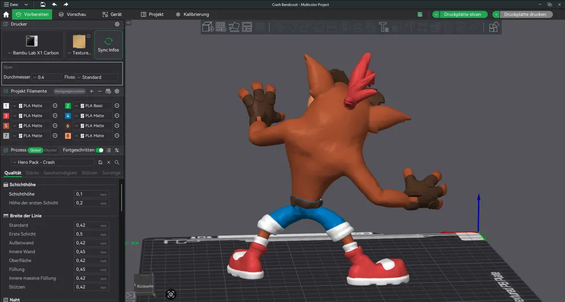Switch process scope to Objekte

click(50, 150)
